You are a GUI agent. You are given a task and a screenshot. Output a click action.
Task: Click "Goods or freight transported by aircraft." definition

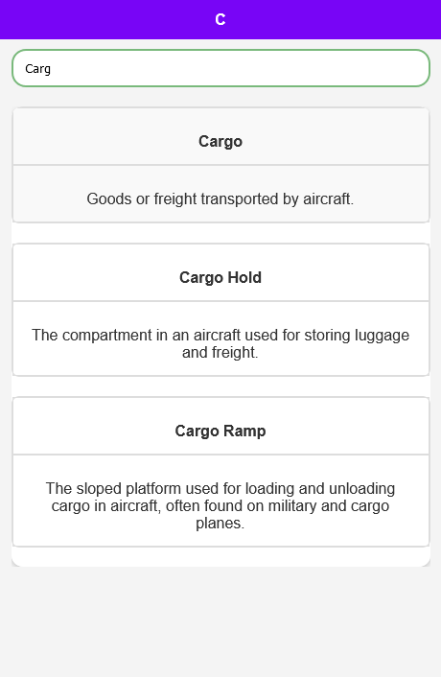pyautogui.click(x=220, y=199)
